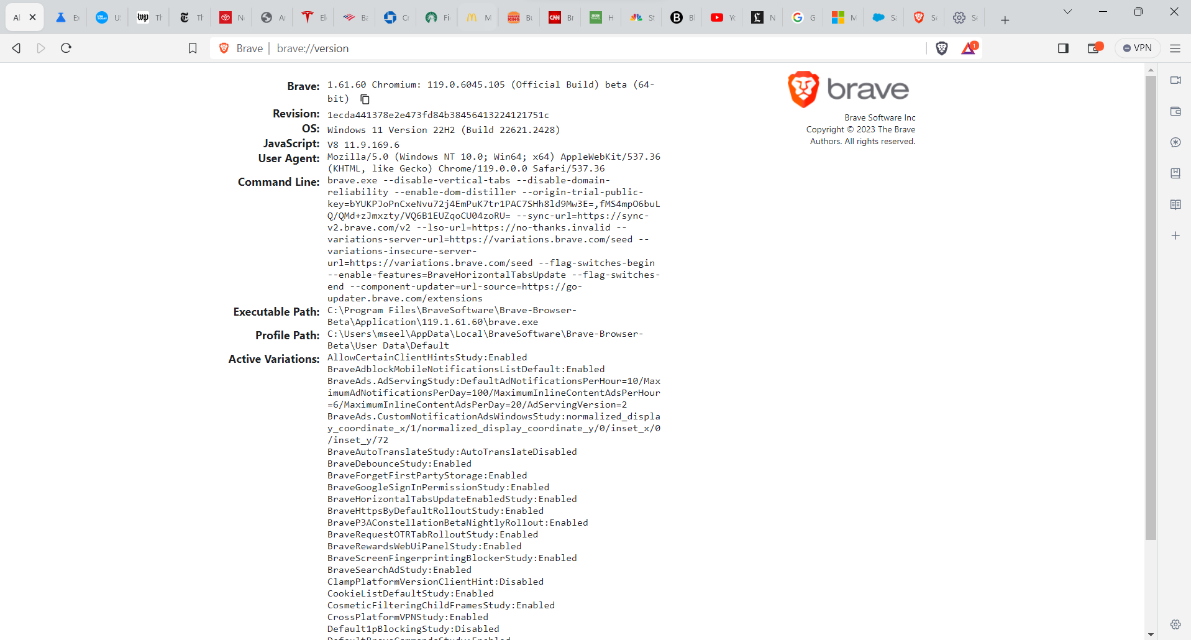1191x640 pixels.
Task: Click the VPN button
Action: 1137,48
